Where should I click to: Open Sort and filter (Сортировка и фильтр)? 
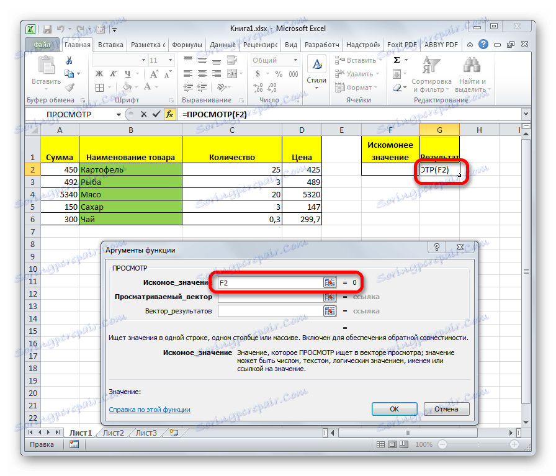tap(431, 74)
